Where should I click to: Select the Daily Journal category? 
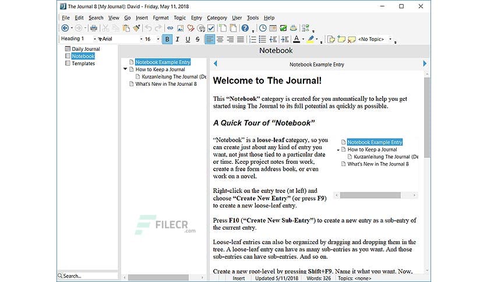pos(86,49)
